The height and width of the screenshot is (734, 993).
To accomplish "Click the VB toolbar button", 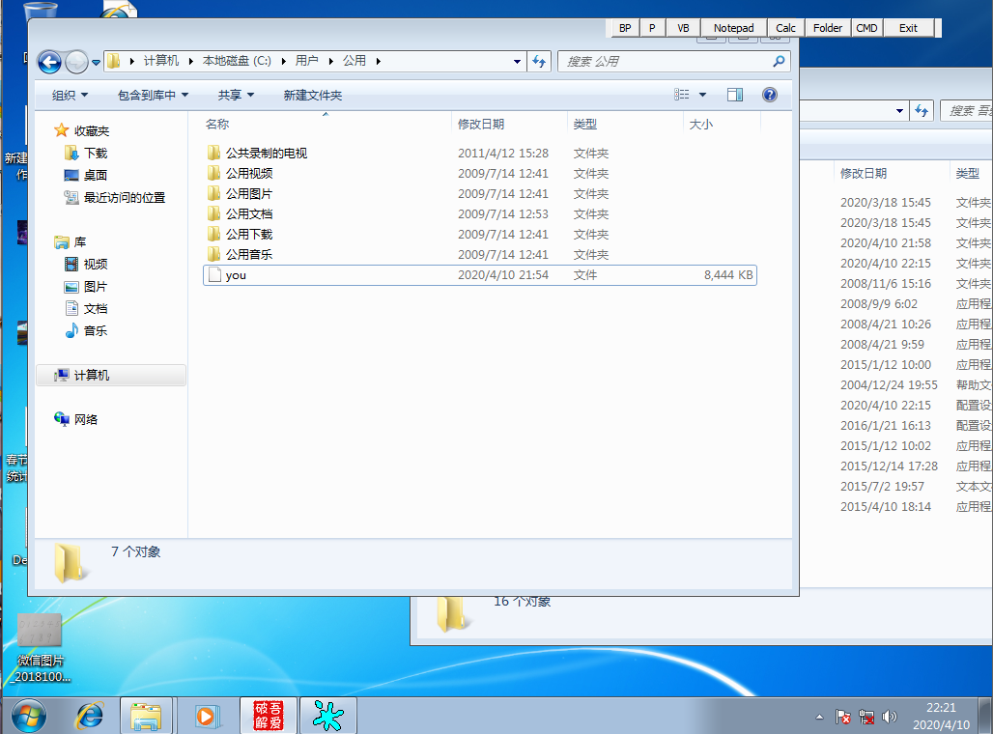I will (683, 28).
